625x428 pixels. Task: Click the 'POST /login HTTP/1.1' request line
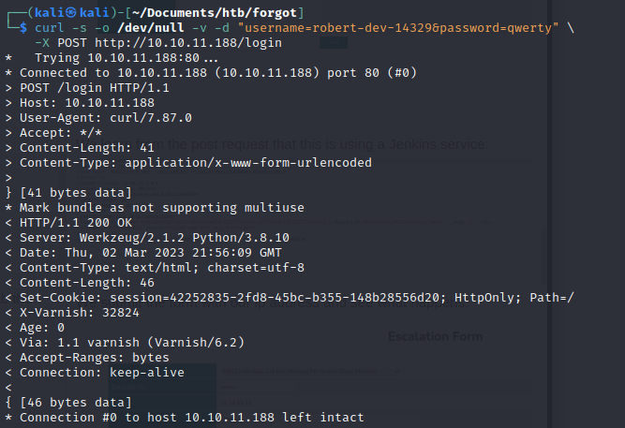[x=95, y=88]
